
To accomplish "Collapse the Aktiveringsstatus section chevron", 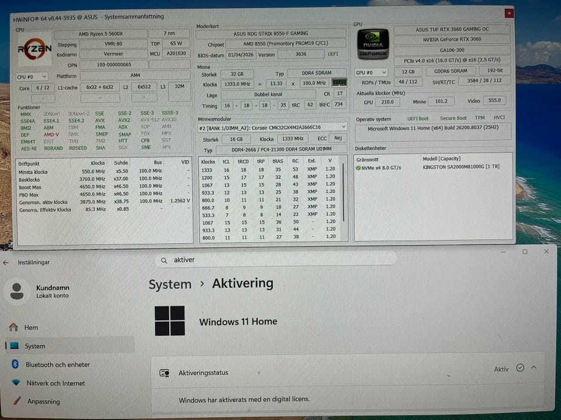I will click(x=534, y=368).
